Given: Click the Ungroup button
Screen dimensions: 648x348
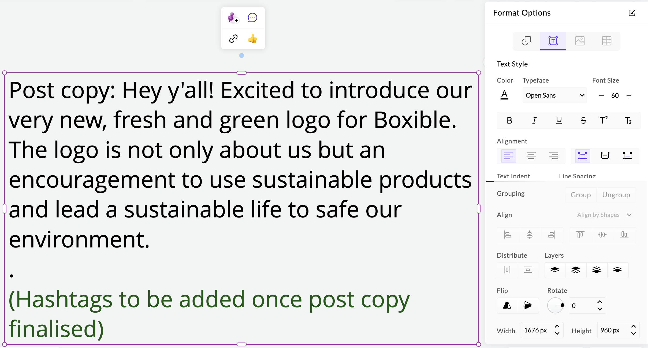Looking at the screenshot, I should tap(616, 195).
